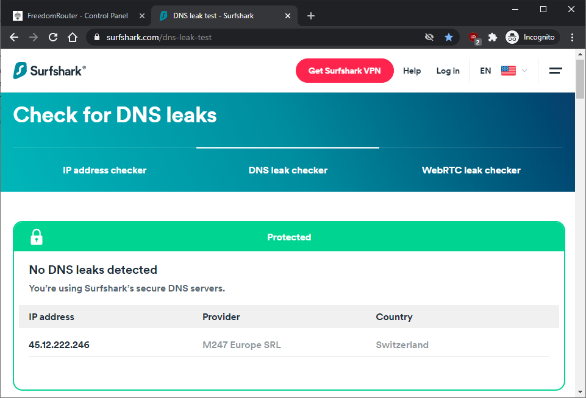Click the country value Switzerland

tap(402, 344)
